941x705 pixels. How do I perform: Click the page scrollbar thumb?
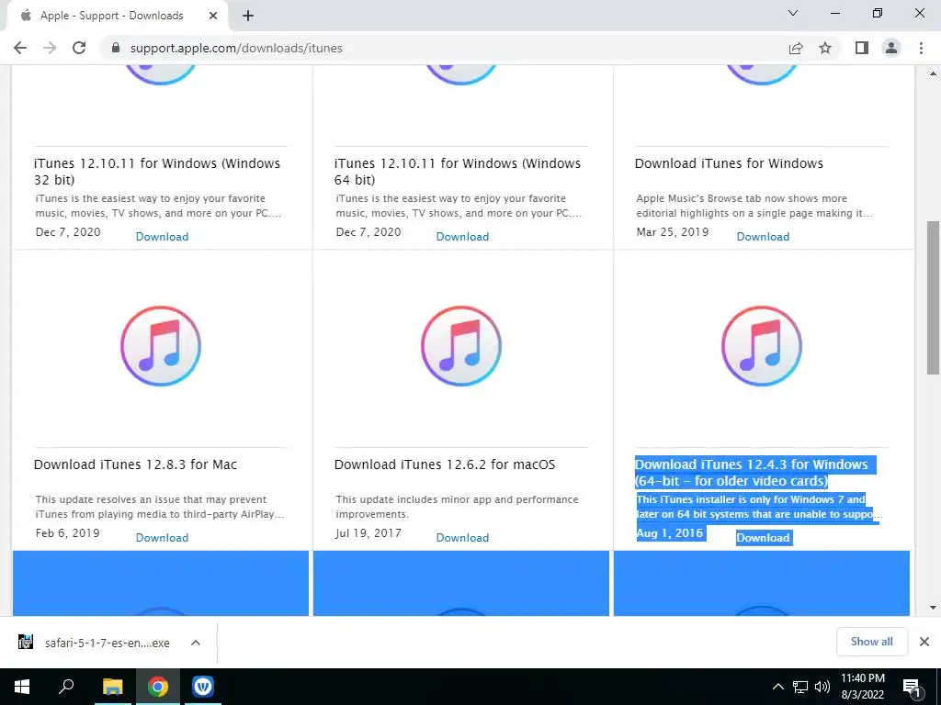point(933,298)
